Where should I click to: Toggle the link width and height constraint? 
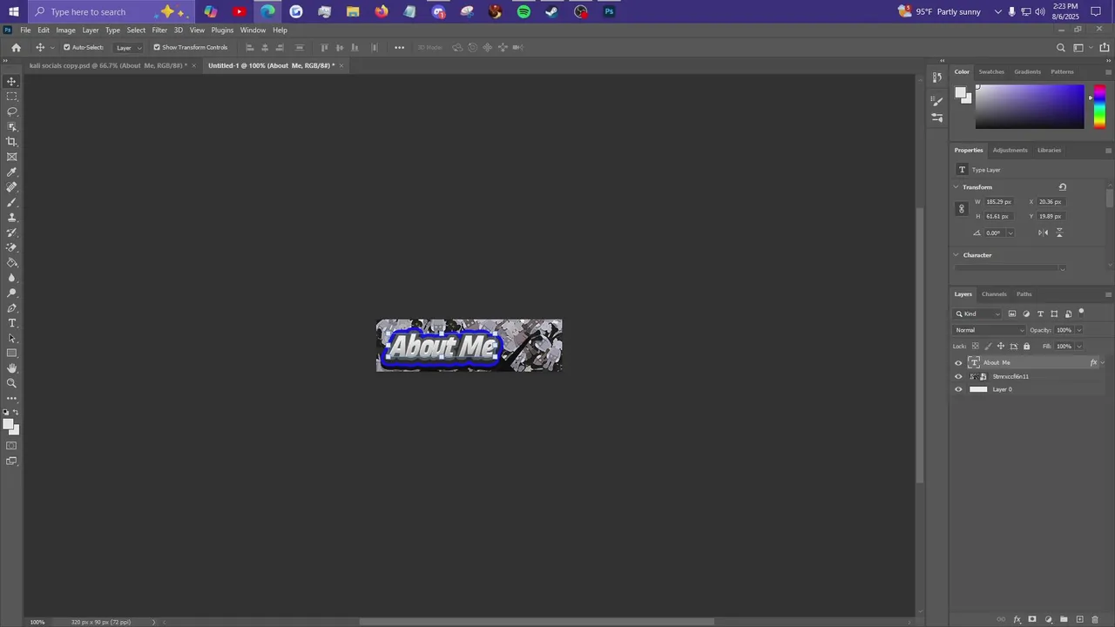962,209
